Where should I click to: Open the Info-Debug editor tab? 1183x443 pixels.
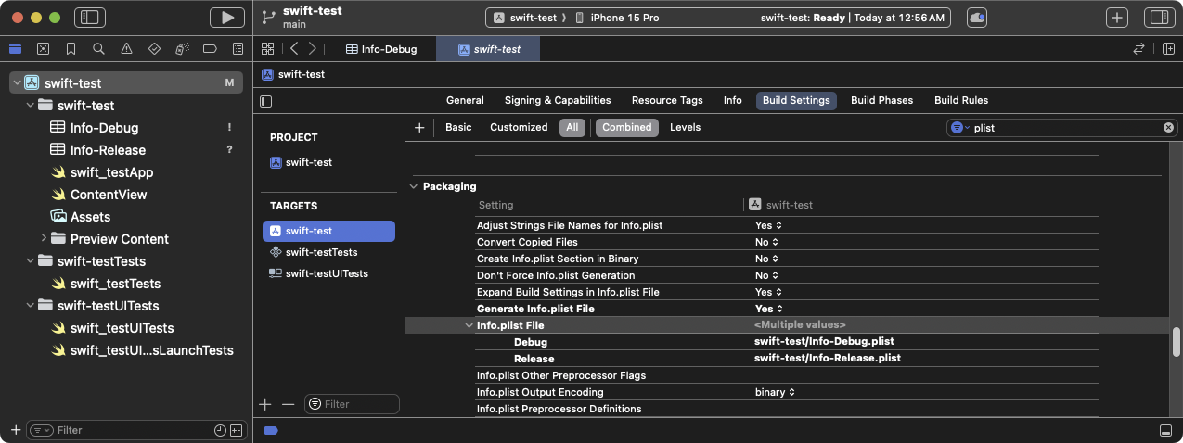coord(381,49)
